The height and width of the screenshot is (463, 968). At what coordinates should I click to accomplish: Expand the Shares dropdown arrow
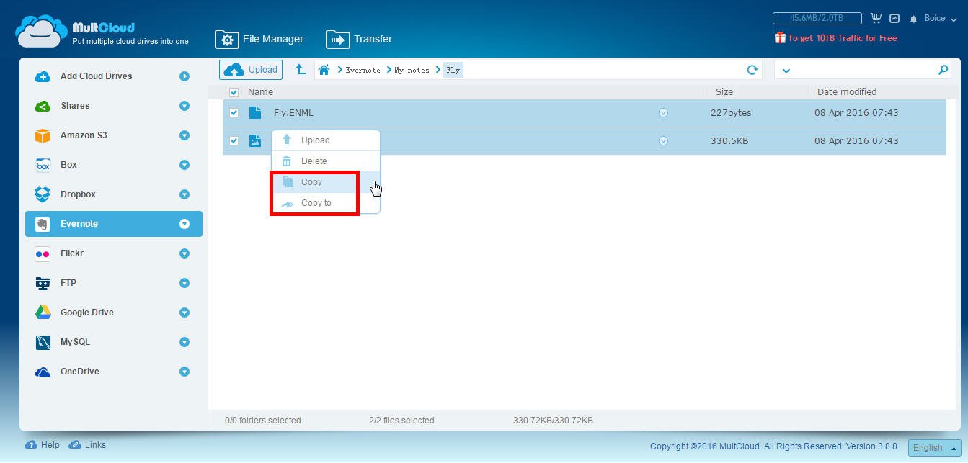pos(185,106)
